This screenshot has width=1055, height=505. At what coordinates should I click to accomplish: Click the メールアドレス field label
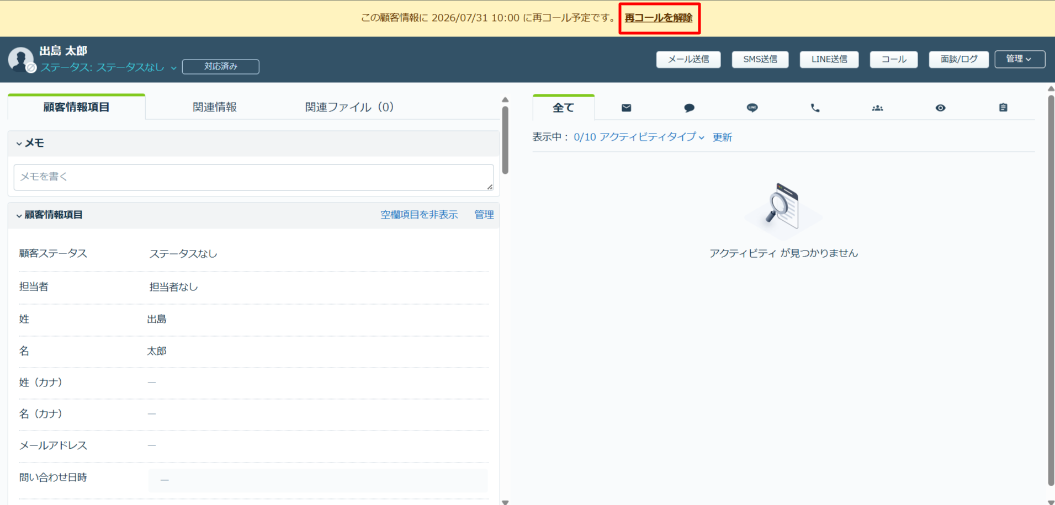(53, 445)
